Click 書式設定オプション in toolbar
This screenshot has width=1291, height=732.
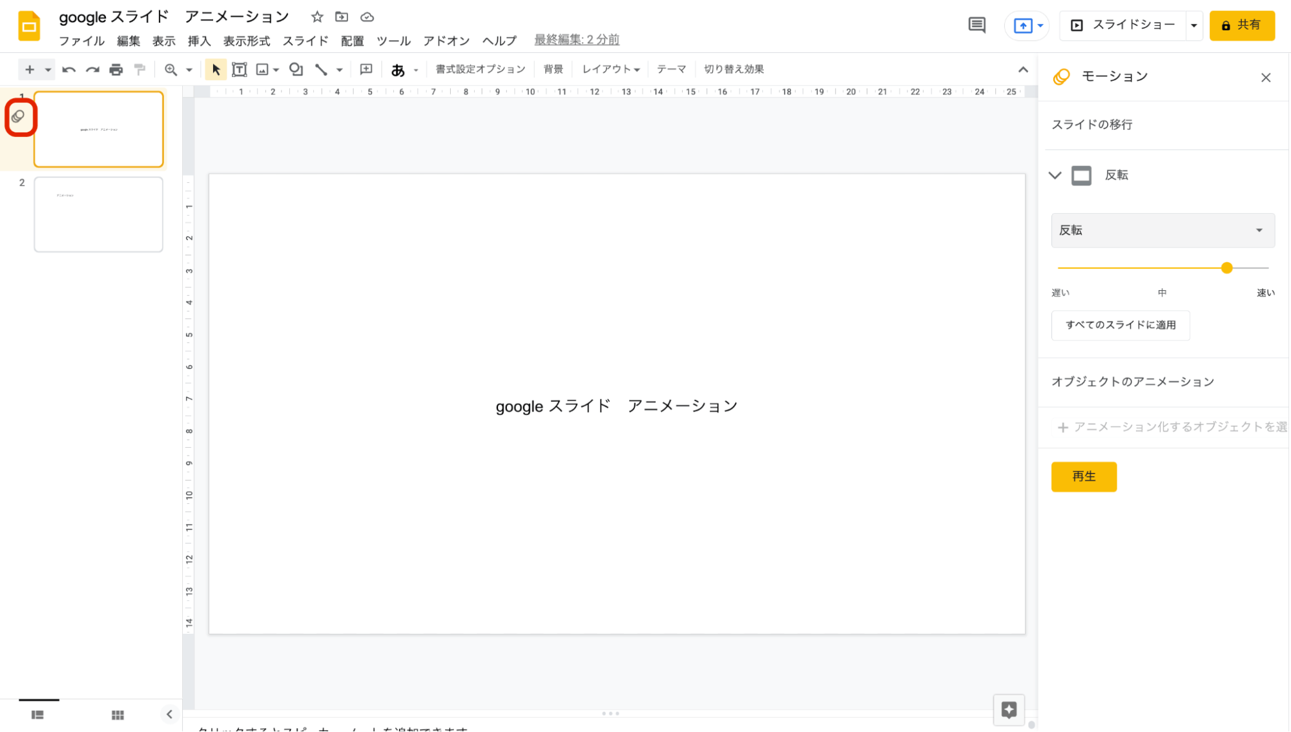click(x=480, y=69)
